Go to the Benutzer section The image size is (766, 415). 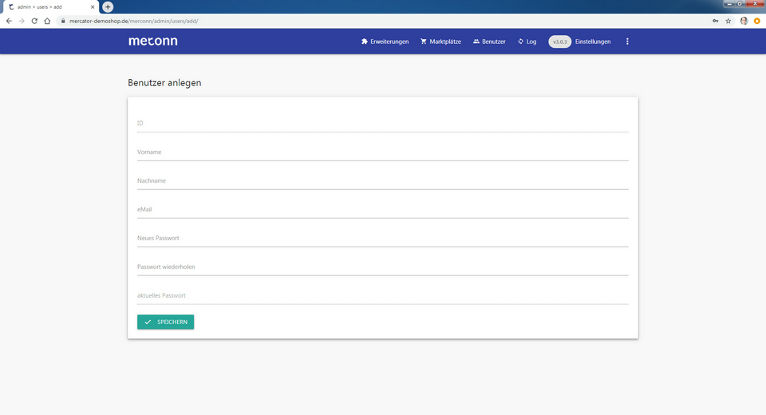click(x=489, y=41)
